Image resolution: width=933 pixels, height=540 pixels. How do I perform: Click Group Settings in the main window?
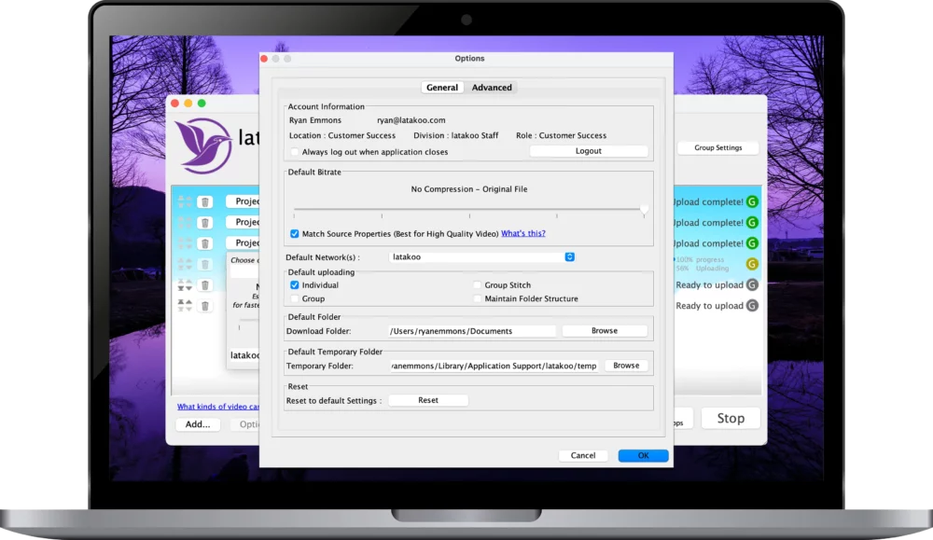(x=718, y=147)
